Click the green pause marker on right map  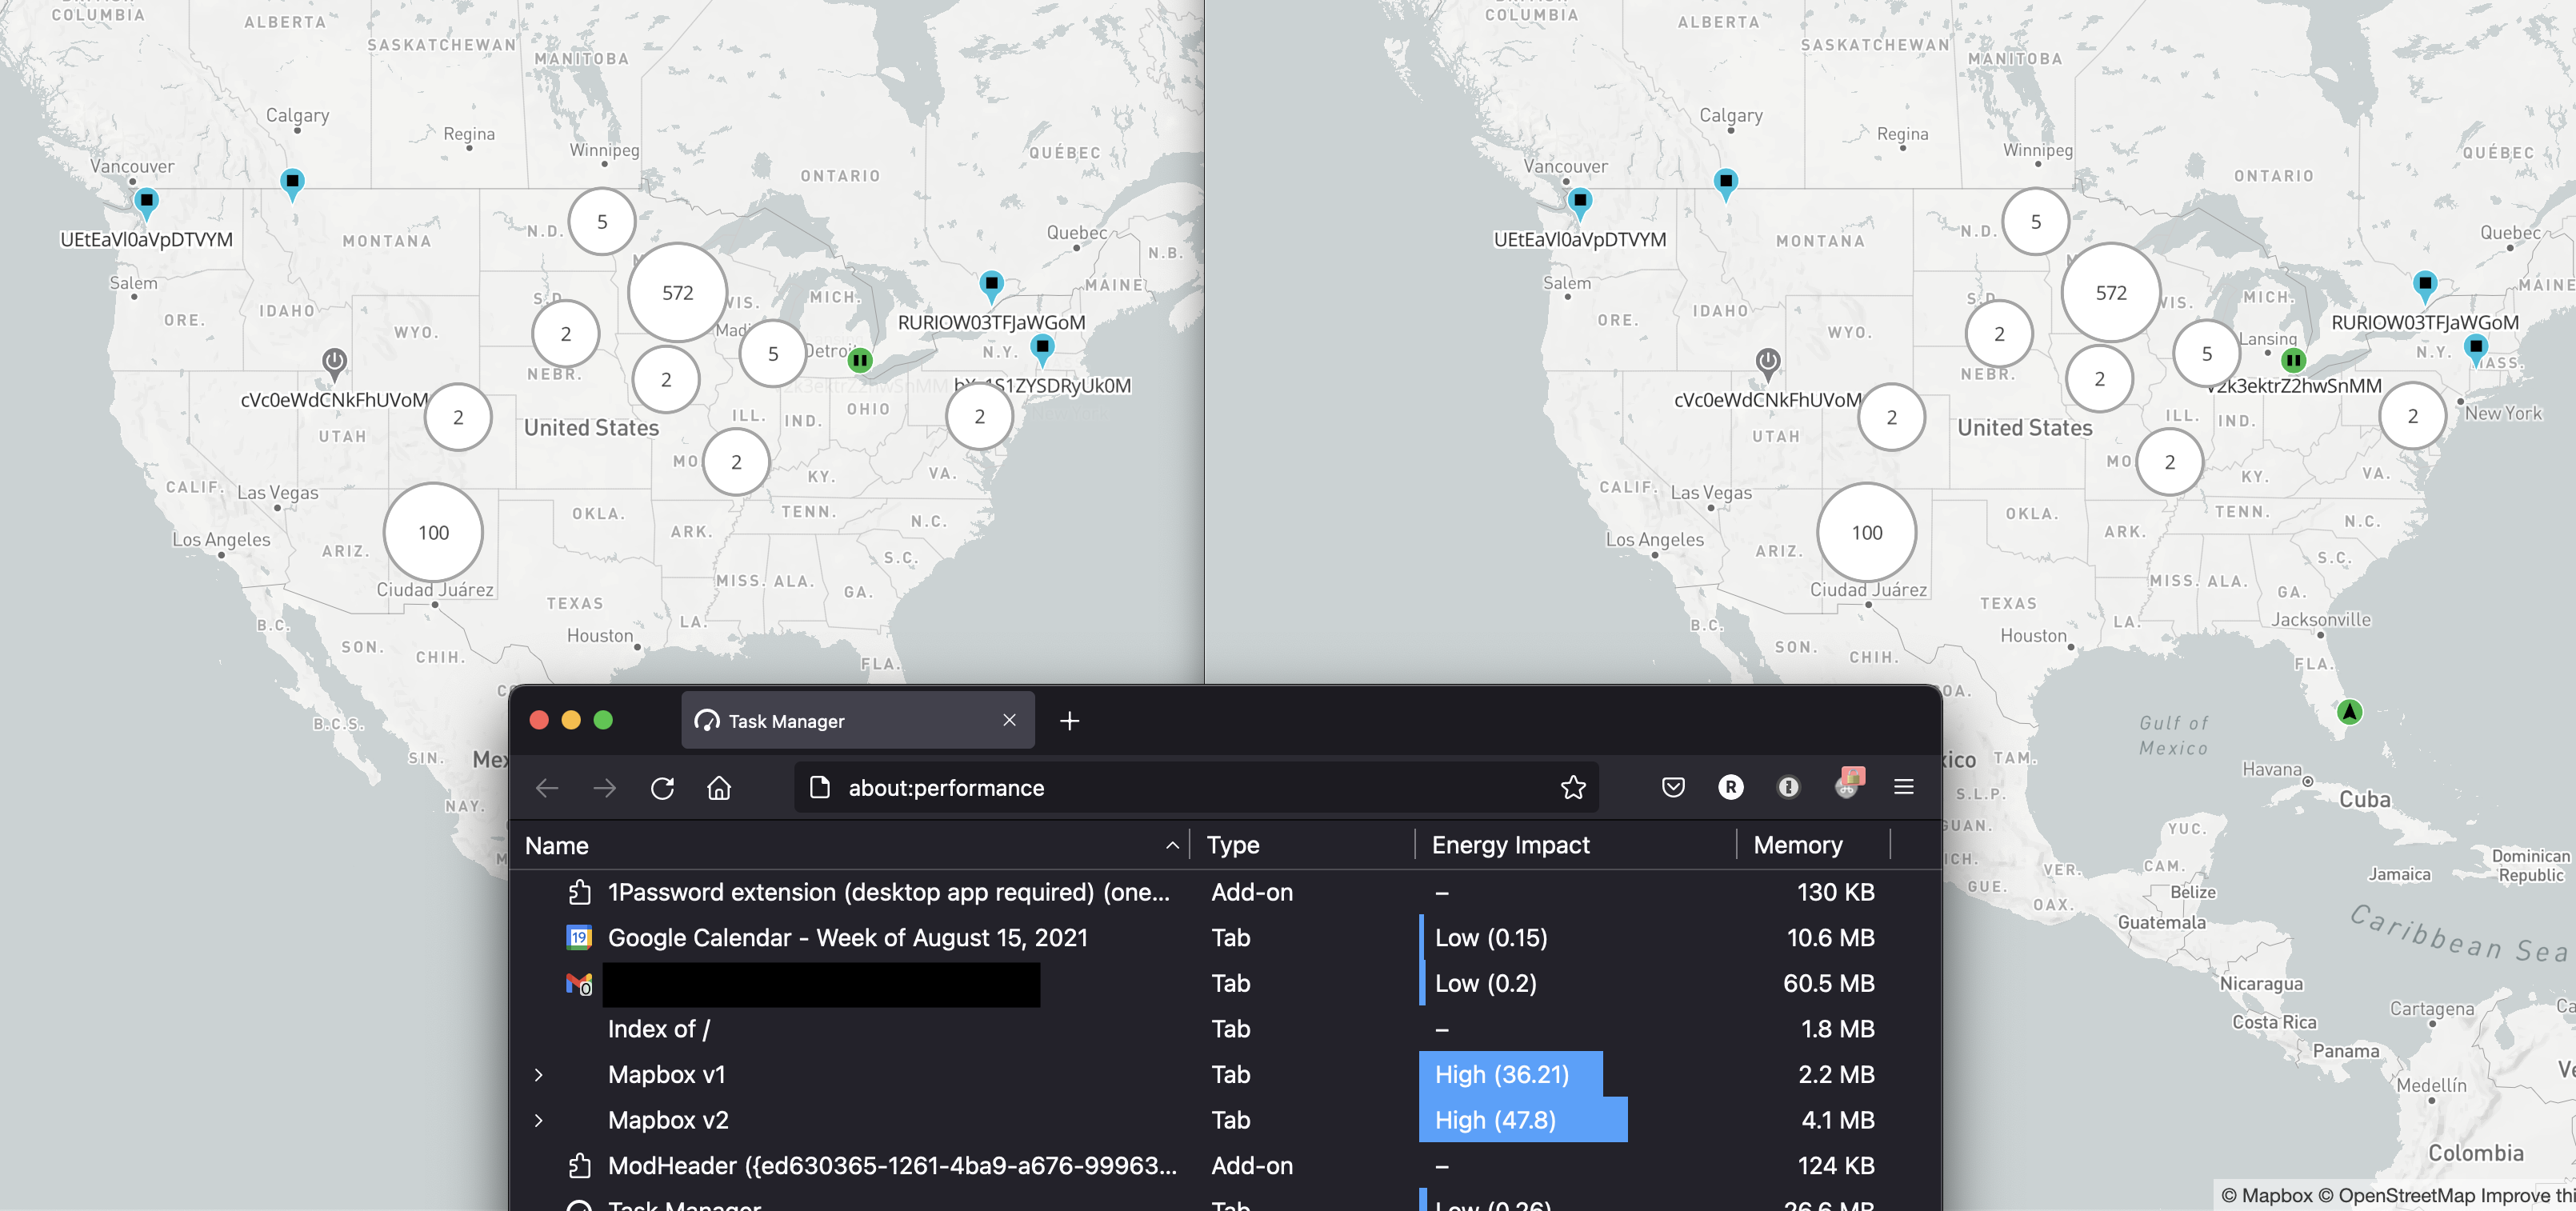2293,360
